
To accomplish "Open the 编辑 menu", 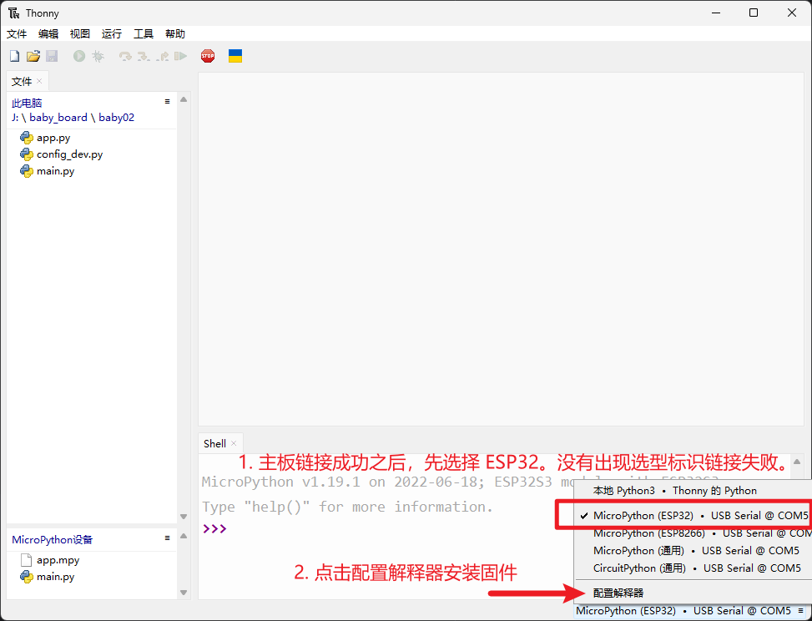I will click(48, 33).
